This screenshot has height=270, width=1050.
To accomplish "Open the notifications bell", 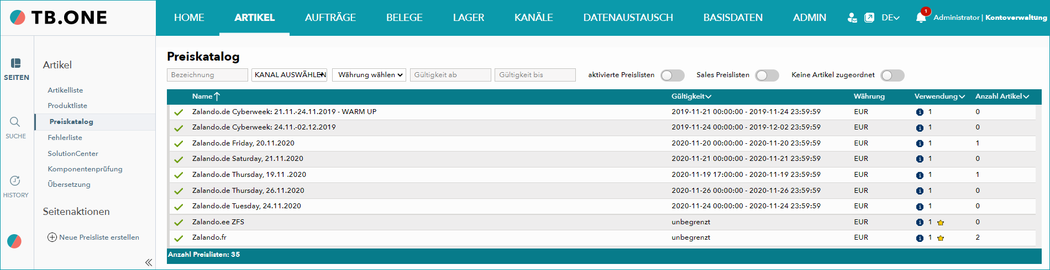I will click(921, 17).
